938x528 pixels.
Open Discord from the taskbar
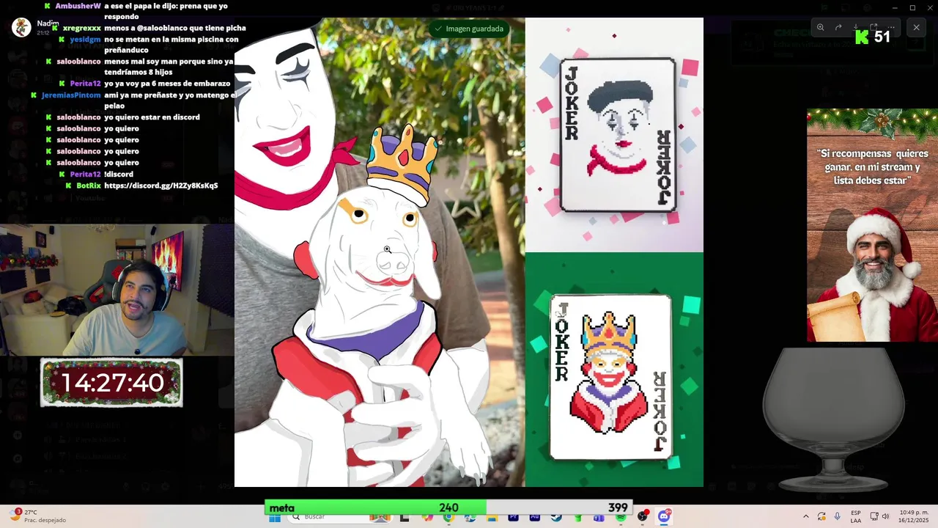[x=664, y=517]
